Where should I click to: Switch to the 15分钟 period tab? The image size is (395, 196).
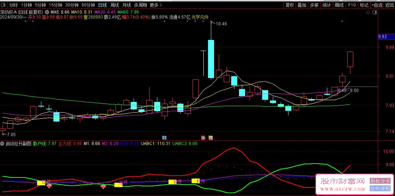55,5
